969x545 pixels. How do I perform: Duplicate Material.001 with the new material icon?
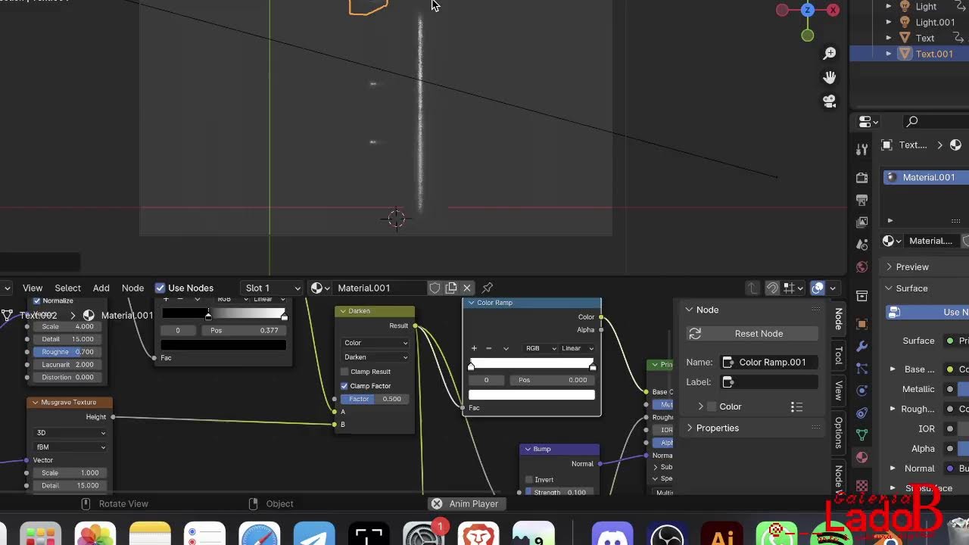(451, 288)
